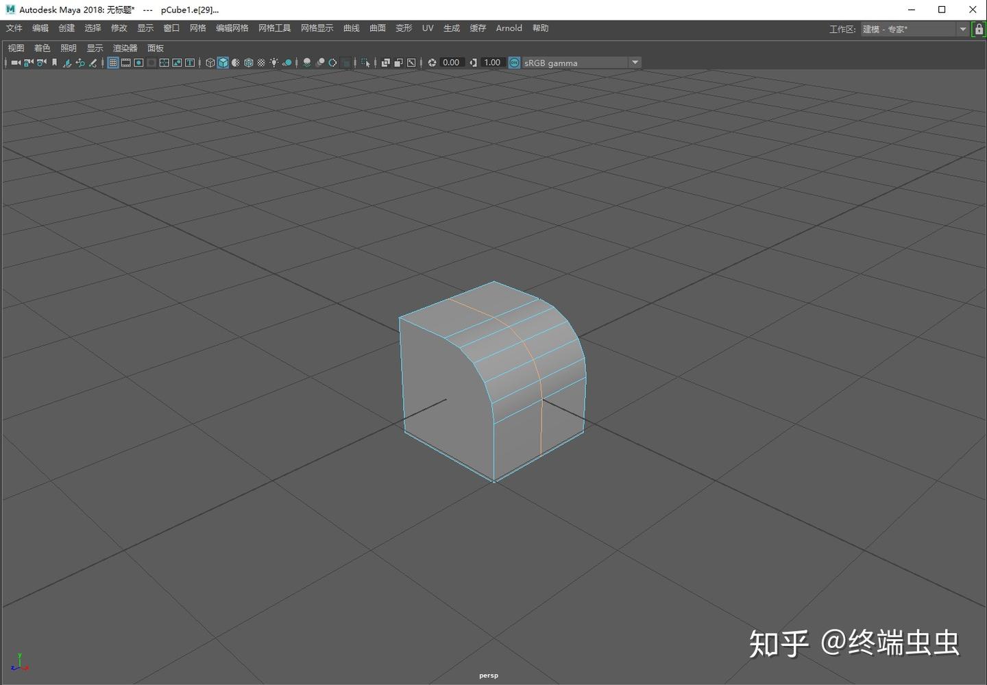987x685 pixels.
Task: Toggle the resolution gate display
Action: tap(138, 62)
